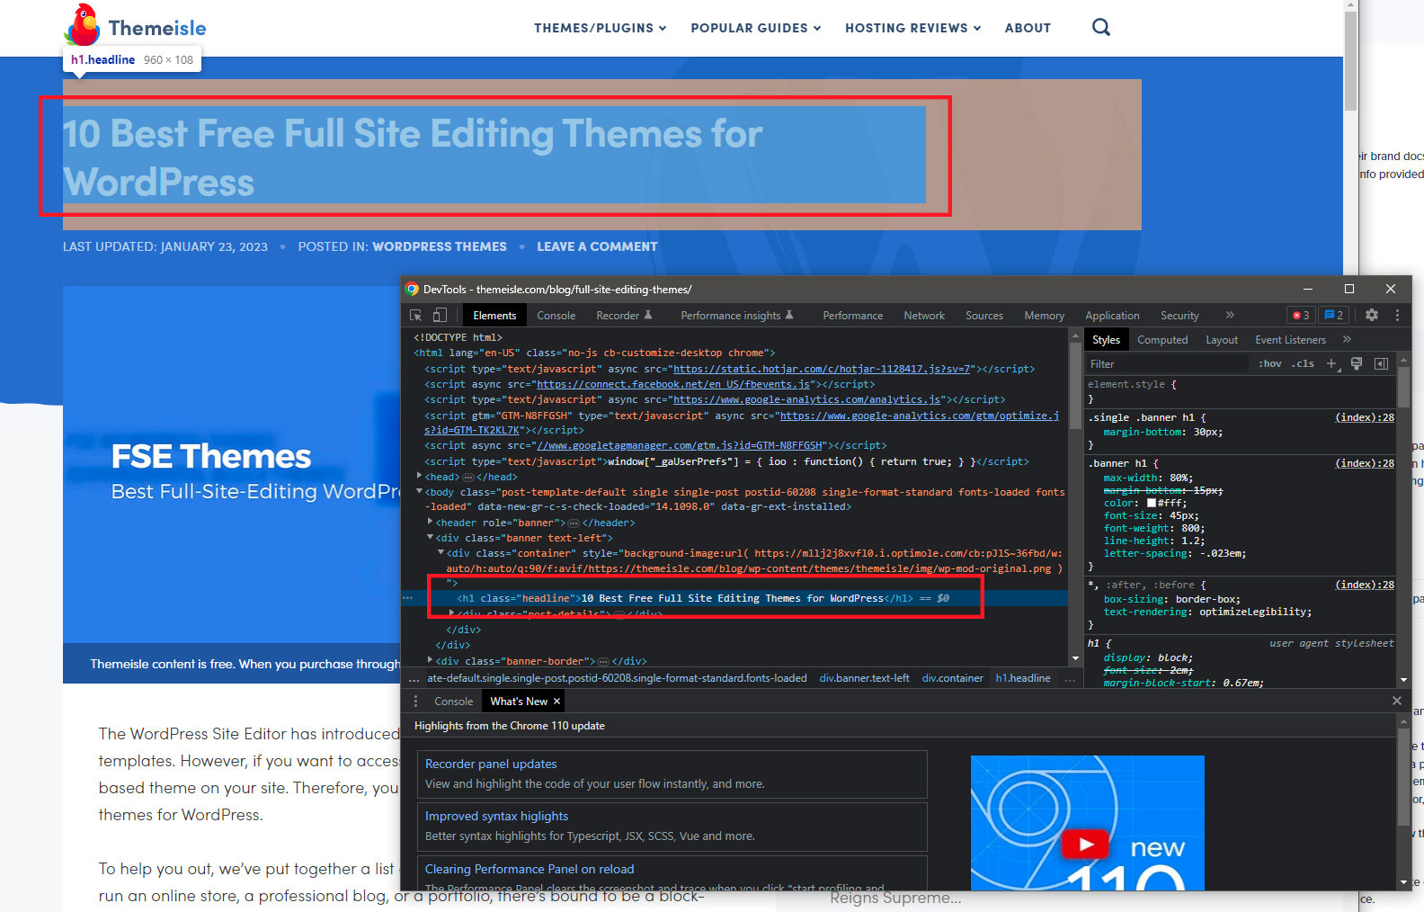
Task: Show more DevTools panel tabs chevron
Action: [1229, 315]
